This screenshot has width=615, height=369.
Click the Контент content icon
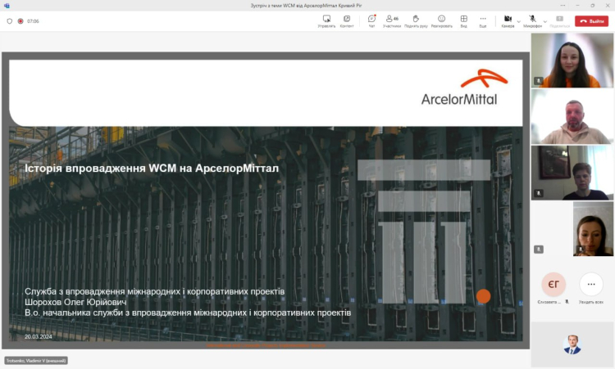[x=347, y=20]
